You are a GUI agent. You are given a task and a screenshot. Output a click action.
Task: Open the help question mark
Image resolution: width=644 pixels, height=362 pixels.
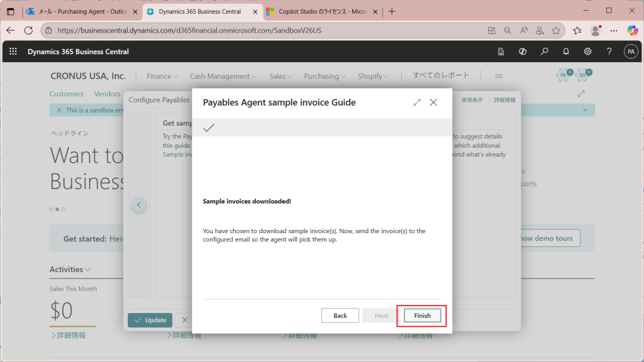click(609, 52)
